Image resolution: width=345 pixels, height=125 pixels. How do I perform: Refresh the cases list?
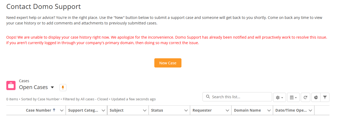click(305, 97)
